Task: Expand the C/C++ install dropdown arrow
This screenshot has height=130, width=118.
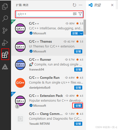Action: tap(81, 33)
